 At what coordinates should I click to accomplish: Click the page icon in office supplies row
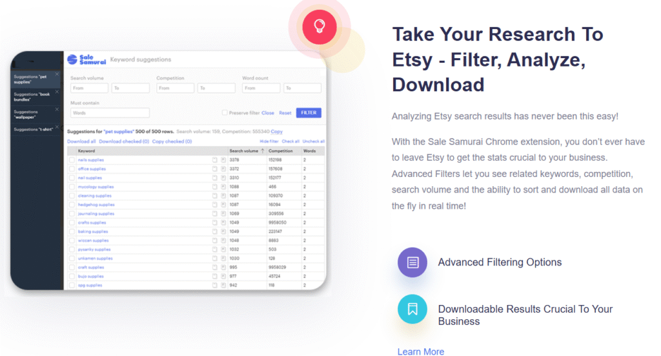pyautogui.click(x=223, y=169)
